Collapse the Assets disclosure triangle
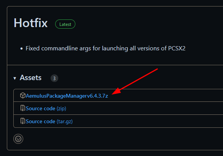 click(14, 78)
